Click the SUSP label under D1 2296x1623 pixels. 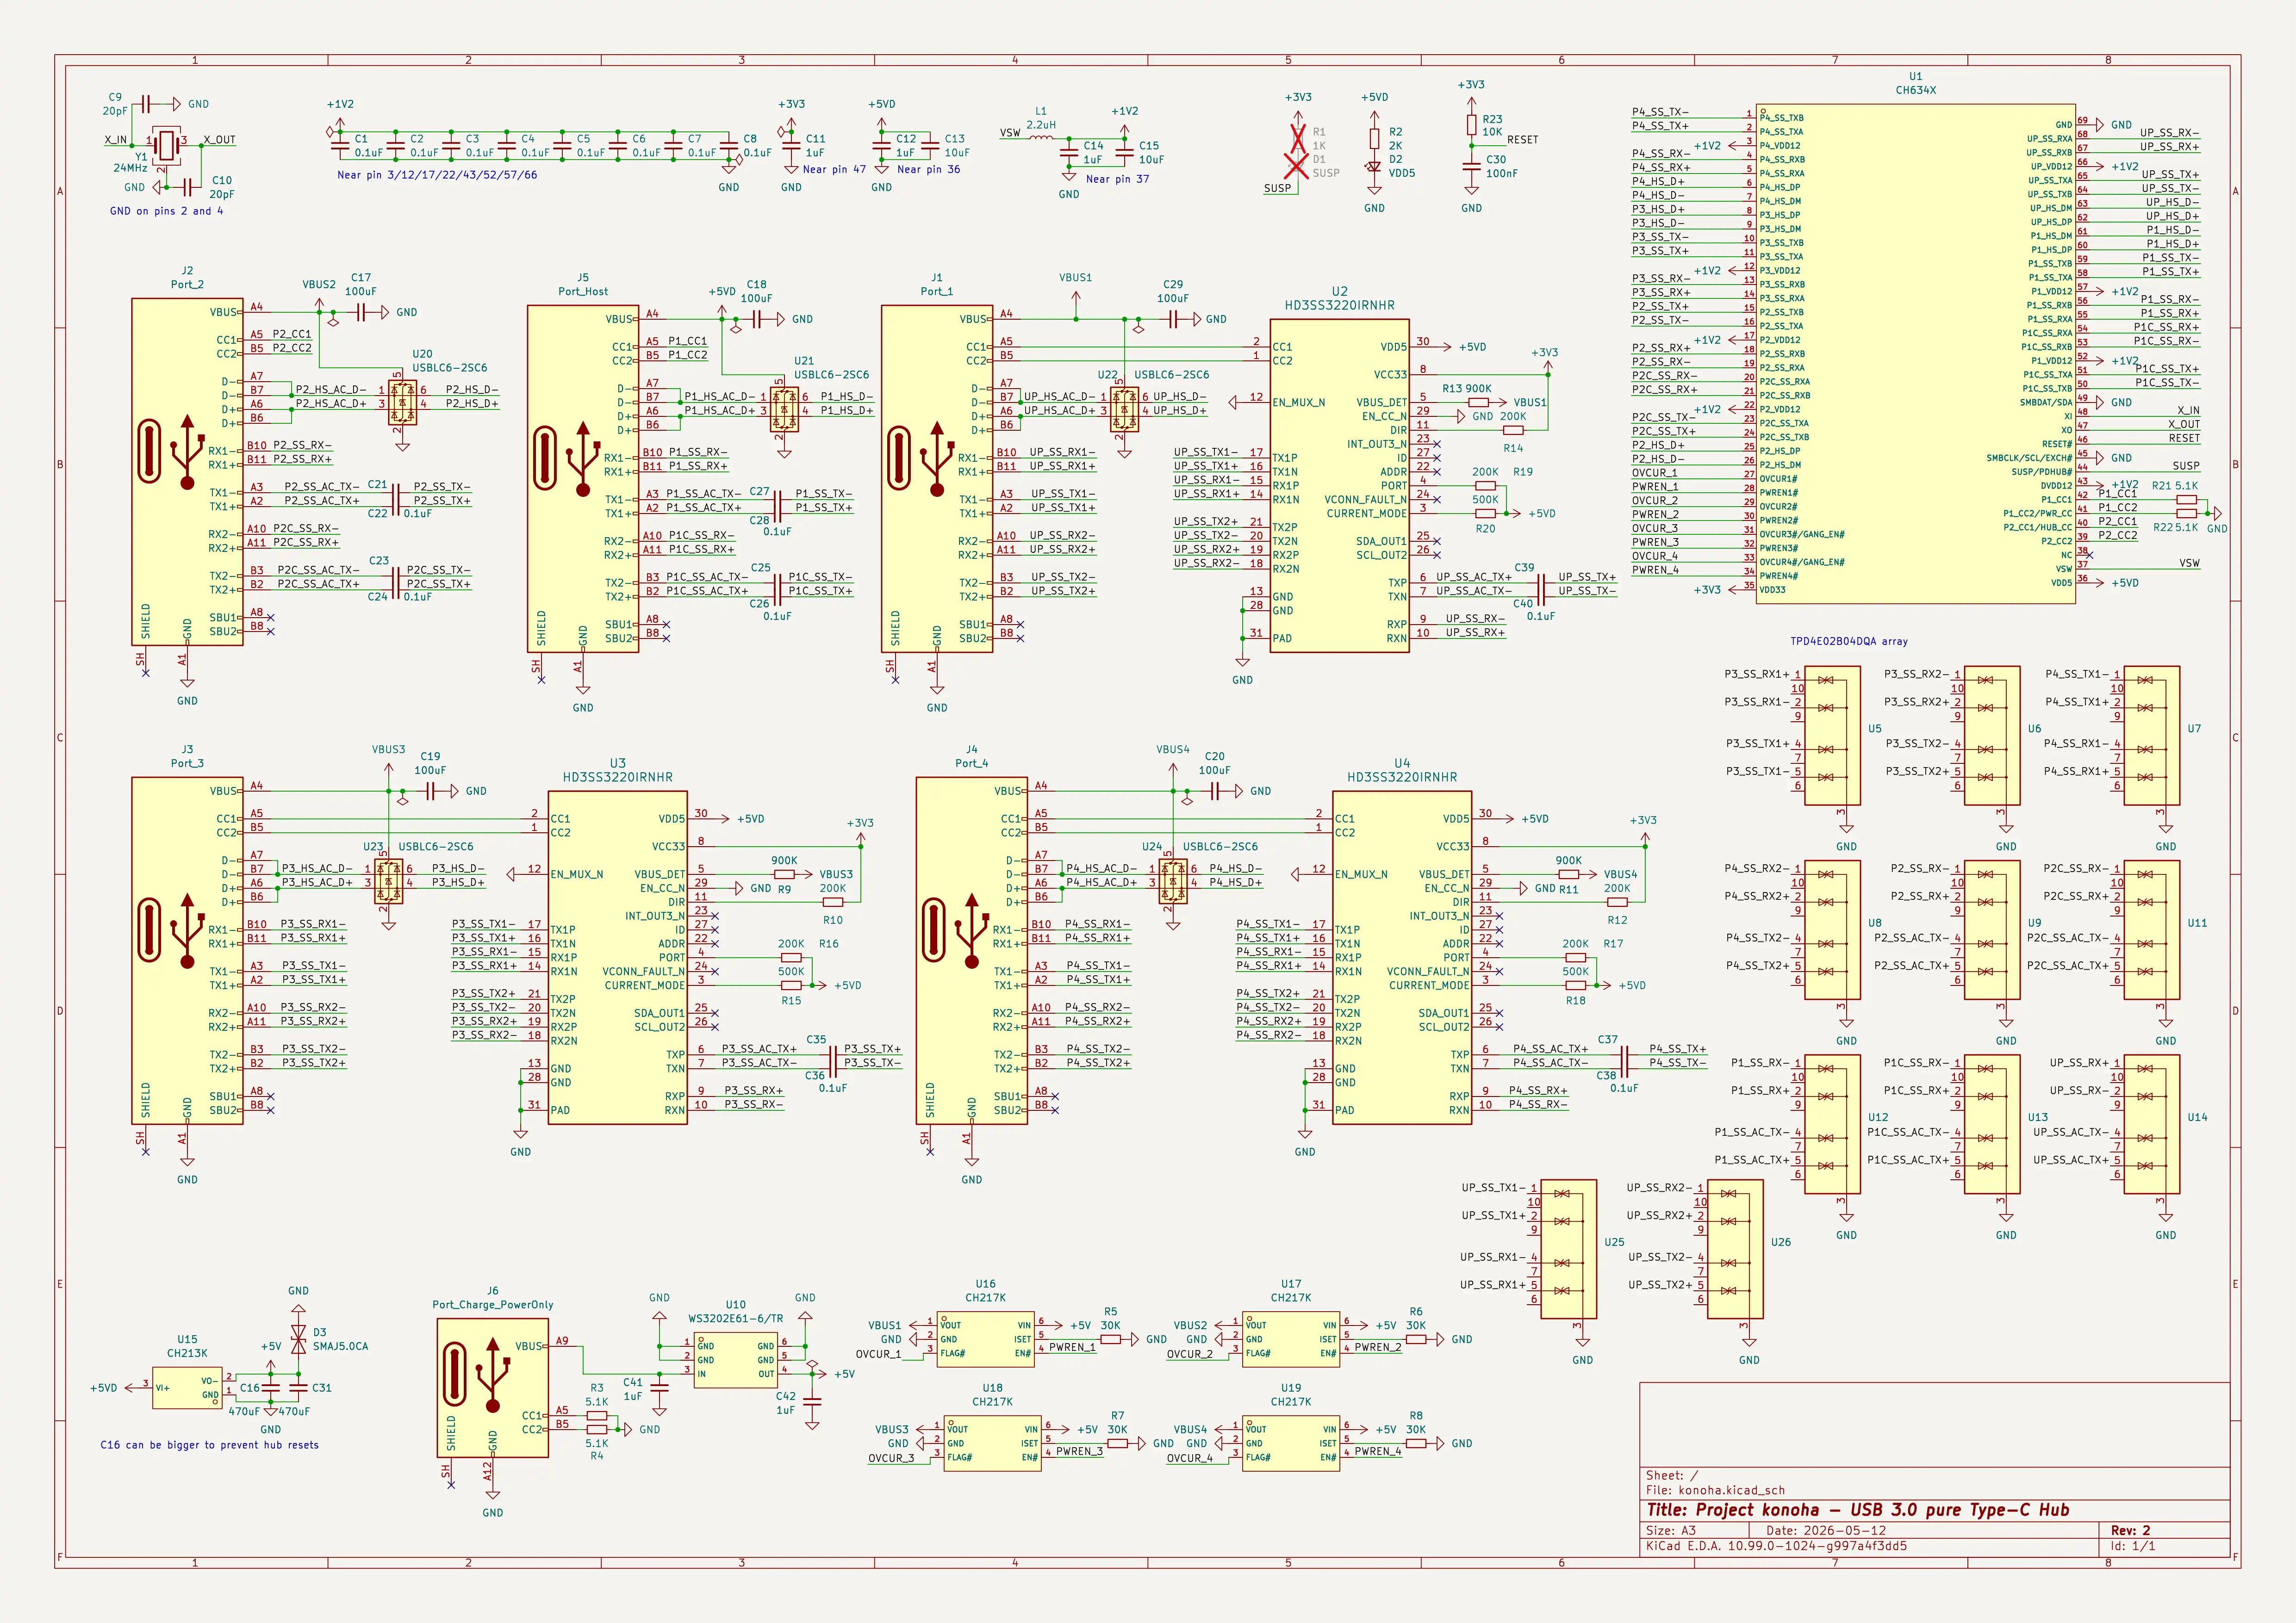pyautogui.click(x=1277, y=188)
